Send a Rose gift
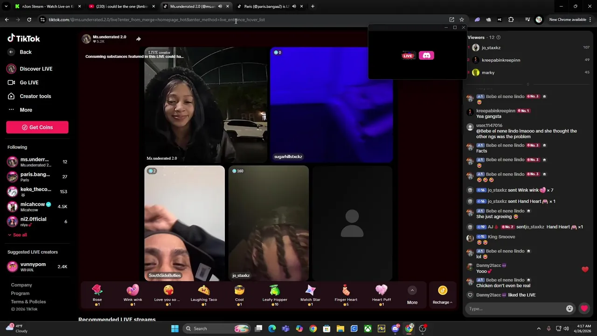597x336 pixels. (x=97, y=295)
